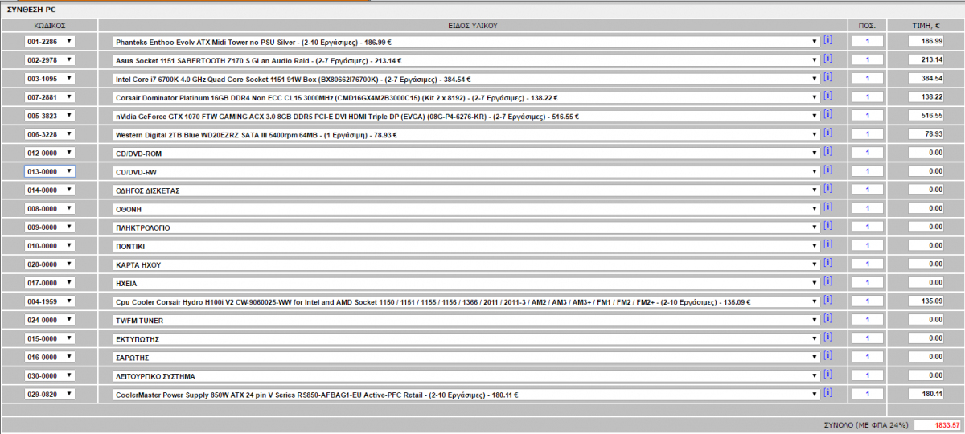Click price field showing 180.11
This screenshot has width=965, height=434.
[926, 394]
